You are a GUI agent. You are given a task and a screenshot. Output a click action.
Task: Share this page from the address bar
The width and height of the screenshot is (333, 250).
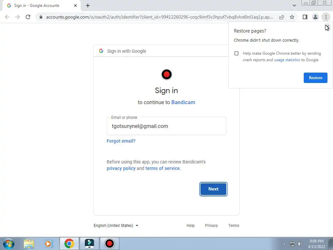pyautogui.click(x=282, y=17)
